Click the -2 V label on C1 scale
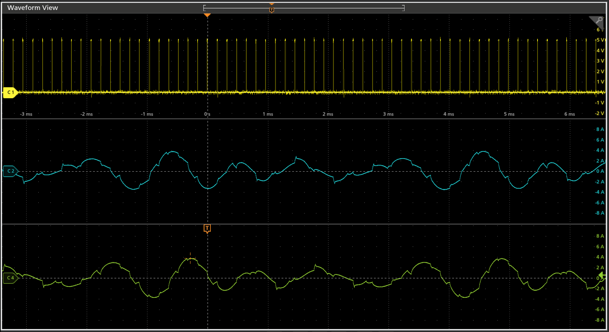The height and width of the screenshot is (332, 609). (x=600, y=113)
